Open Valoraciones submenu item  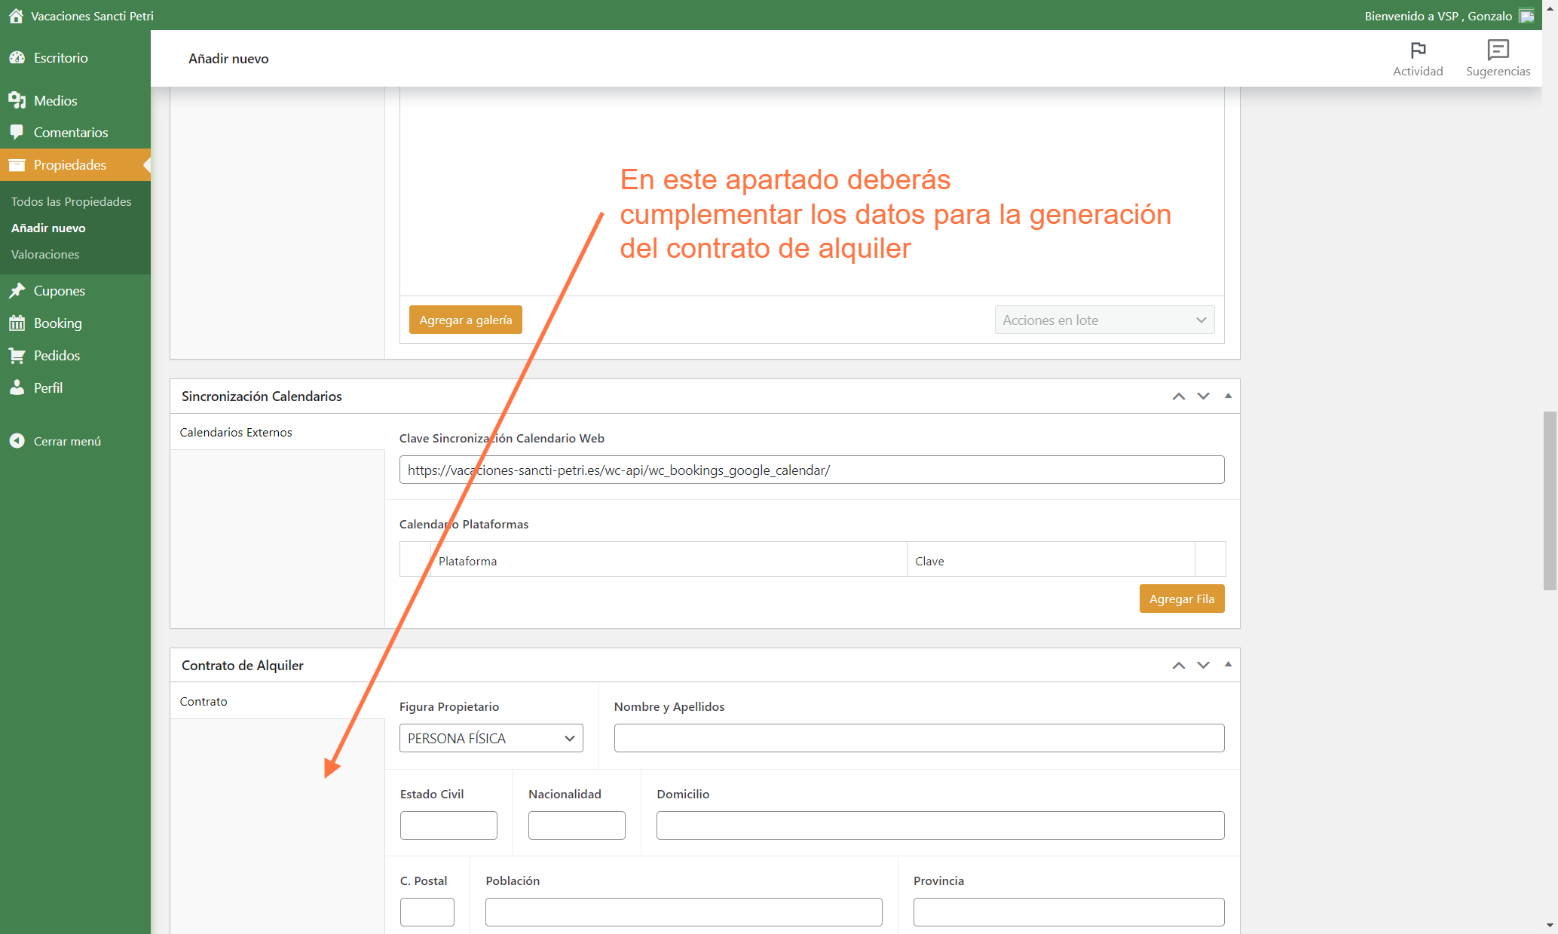point(45,254)
